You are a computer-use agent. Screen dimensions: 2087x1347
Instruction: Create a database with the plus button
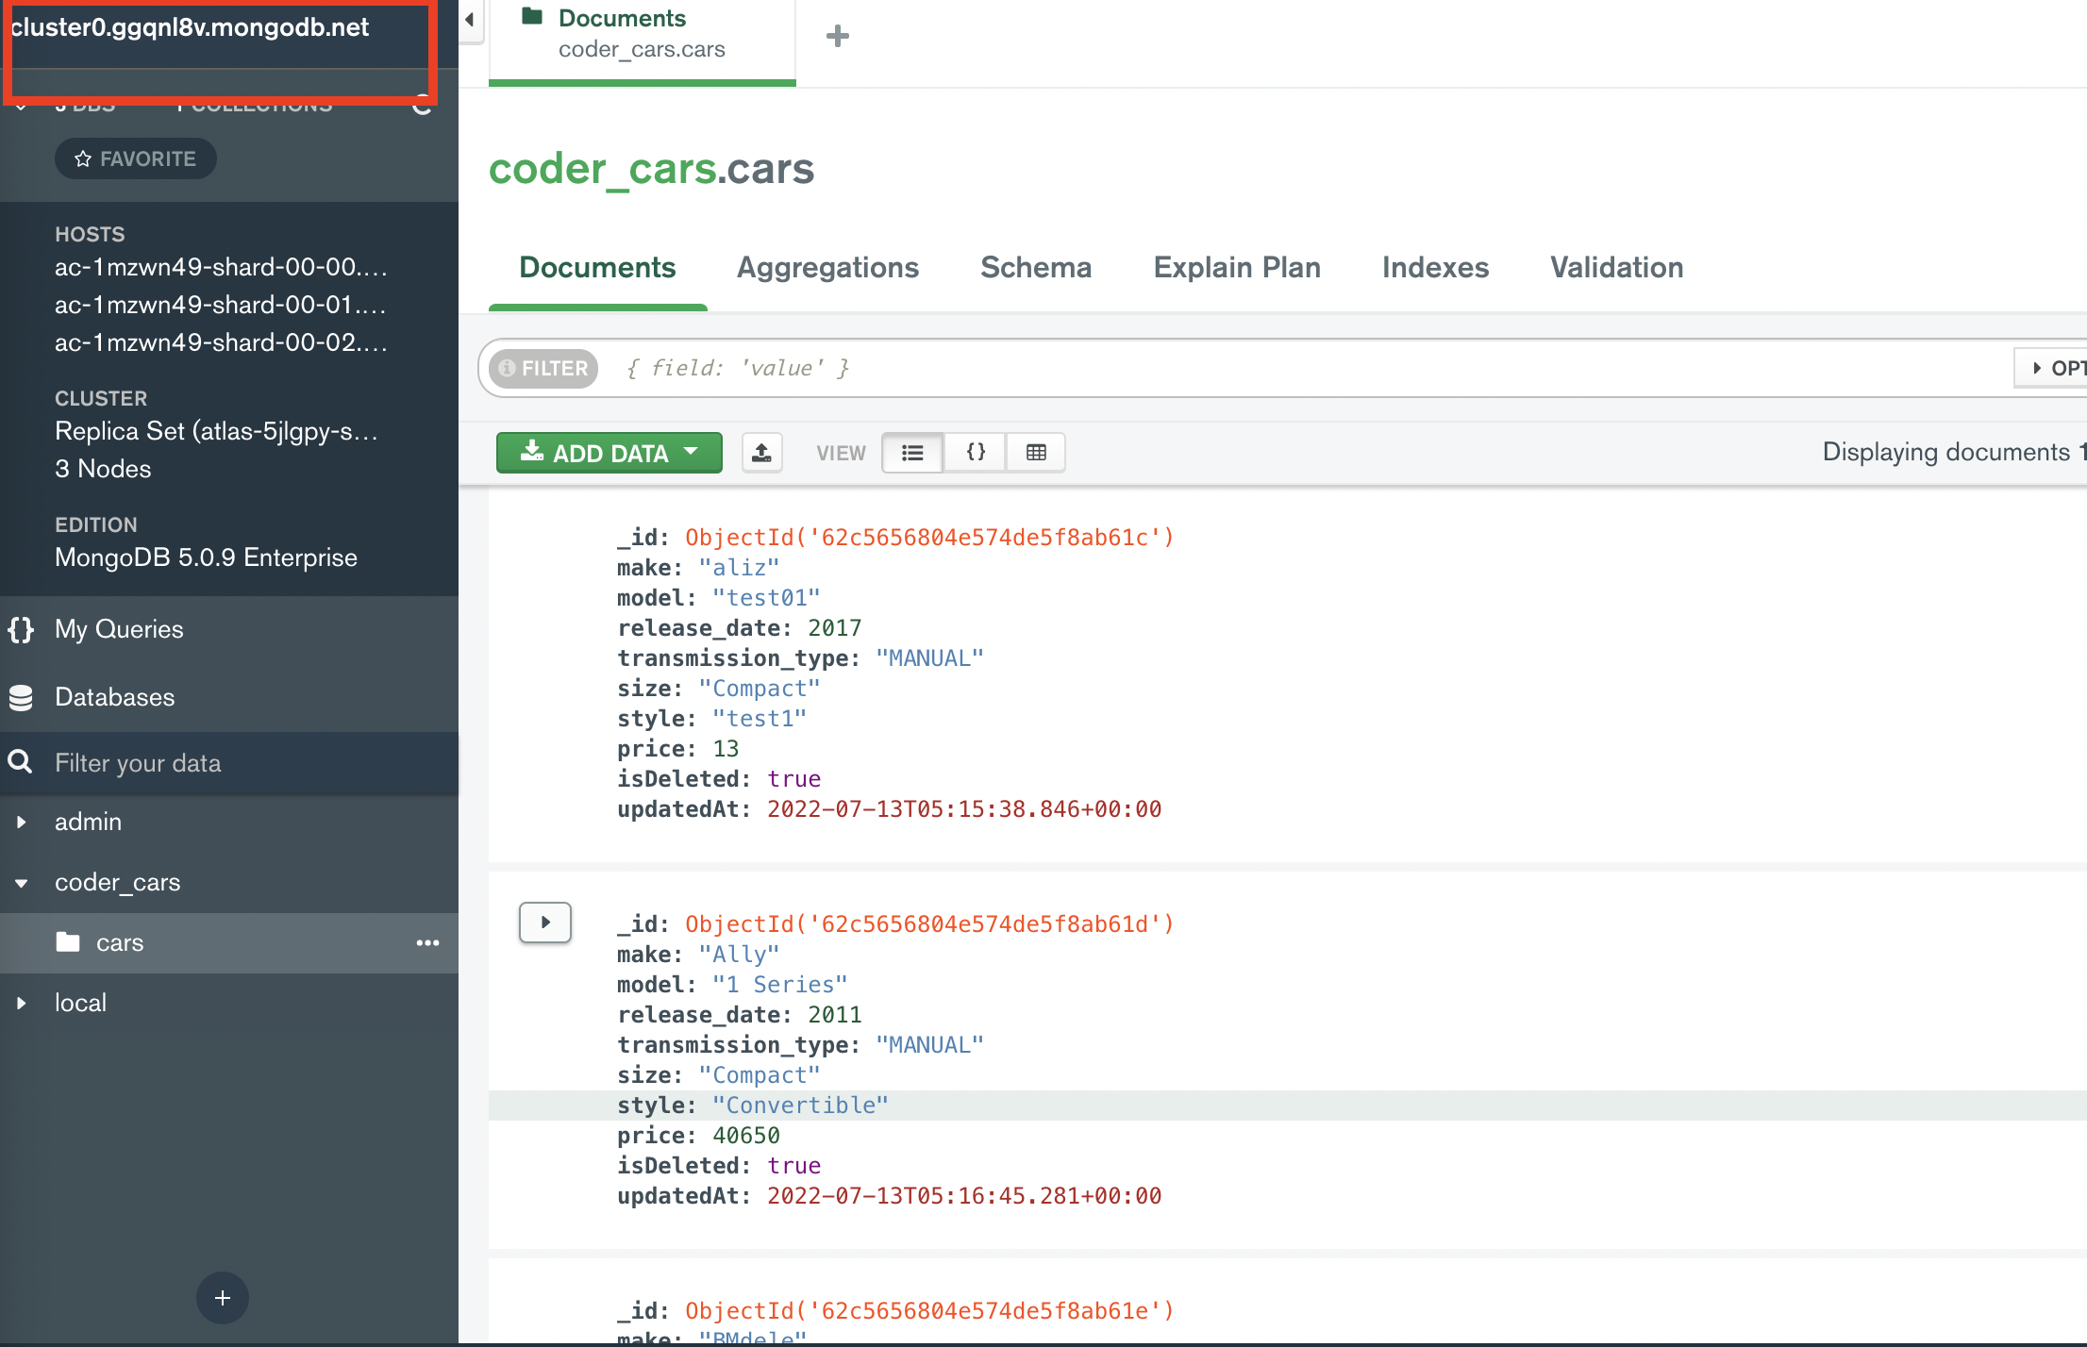click(223, 1298)
